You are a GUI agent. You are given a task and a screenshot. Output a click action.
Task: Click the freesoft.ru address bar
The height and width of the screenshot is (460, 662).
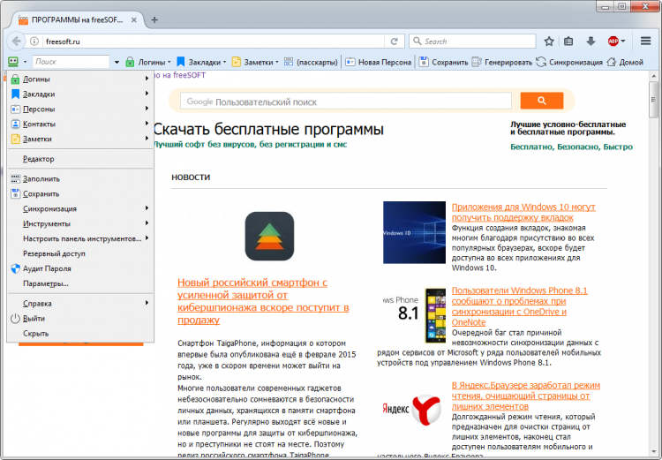tap(214, 41)
